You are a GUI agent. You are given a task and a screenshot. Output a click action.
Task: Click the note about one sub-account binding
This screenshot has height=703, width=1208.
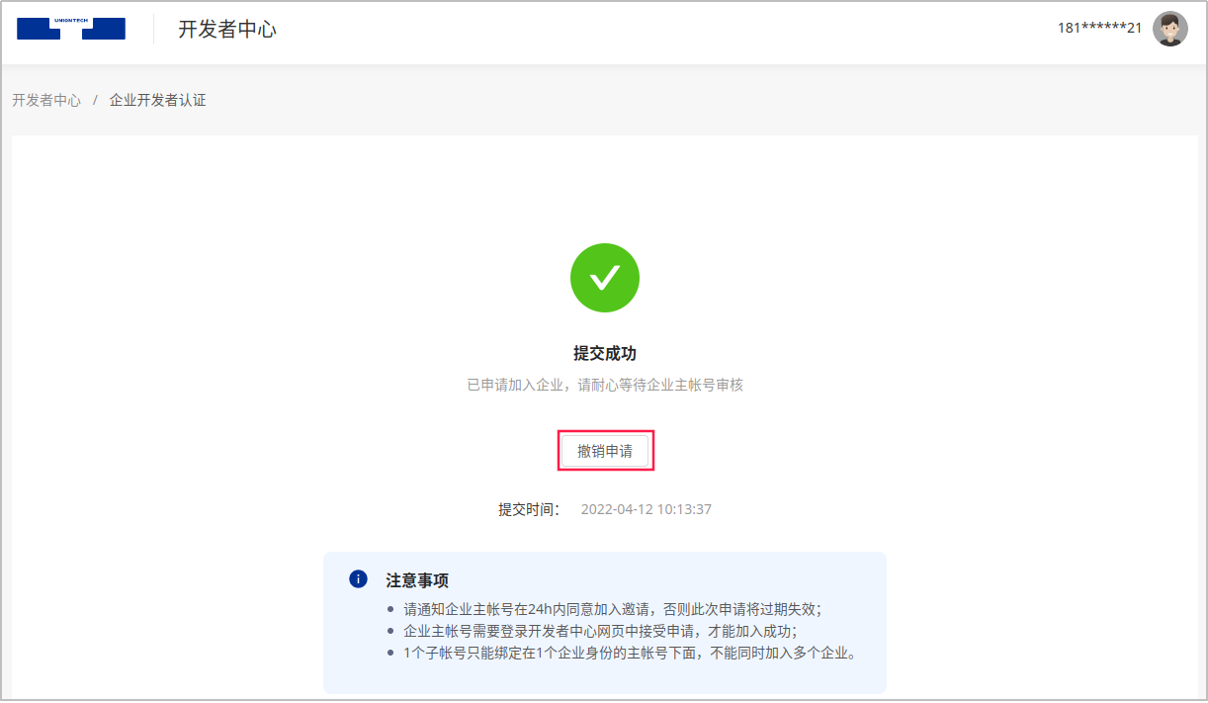click(x=630, y=653)
